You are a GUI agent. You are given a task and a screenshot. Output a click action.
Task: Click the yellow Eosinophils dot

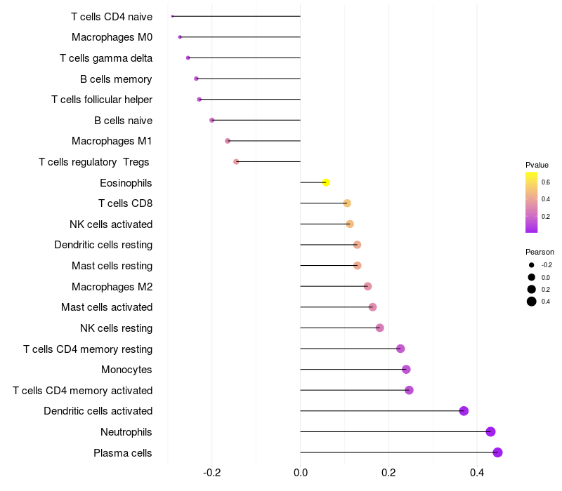click(x=326, y=182)
